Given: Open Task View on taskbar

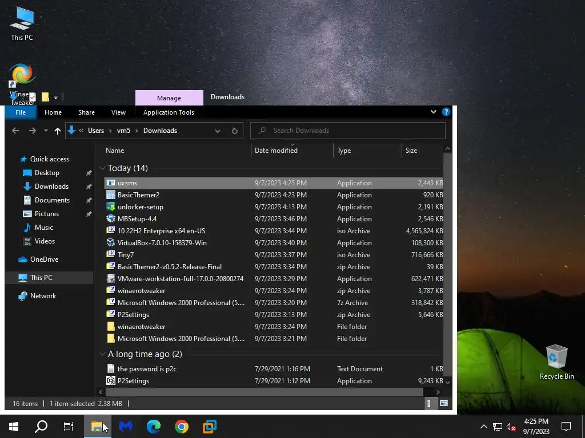Looking at the screenshot, I should (69, 427).
